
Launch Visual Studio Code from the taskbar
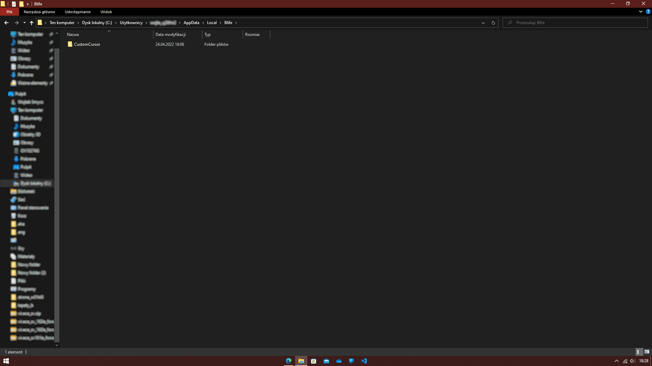tap(364, 361)
